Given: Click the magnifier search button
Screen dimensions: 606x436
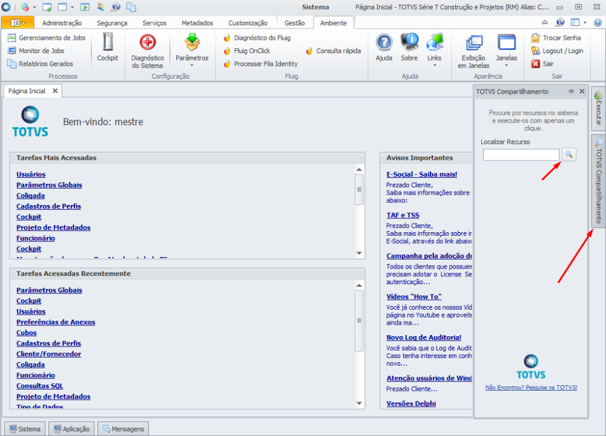Looking at the screenshot, I should [x=568, y=154].
